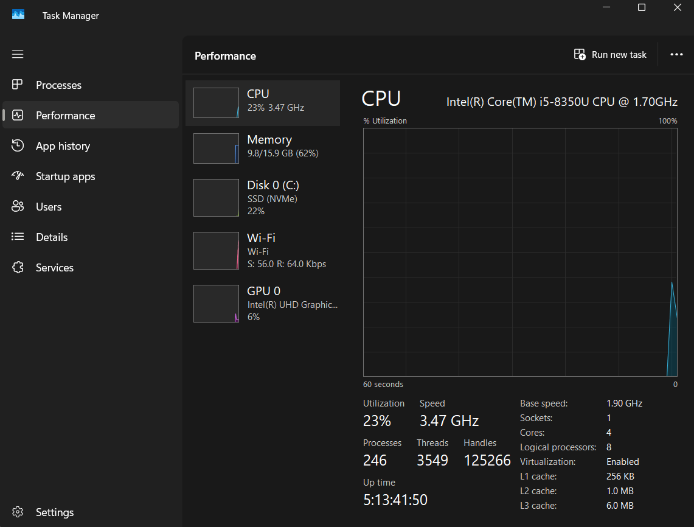Screen dimensions: 694x527
Task: Click the base speed 1.90 GHz value
Action: point(624,403)
